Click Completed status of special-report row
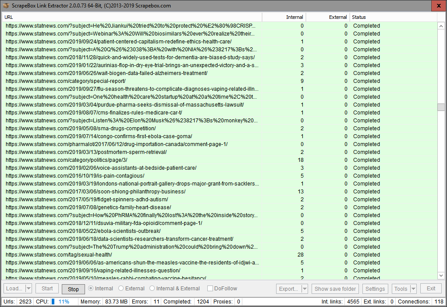Image resolution: width=447 pixels, height=307 pixels. point(367,81)
